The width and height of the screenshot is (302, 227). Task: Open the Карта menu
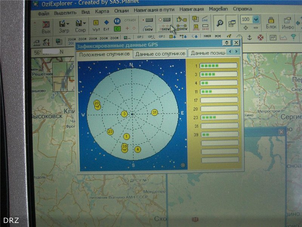coord(102,12)
